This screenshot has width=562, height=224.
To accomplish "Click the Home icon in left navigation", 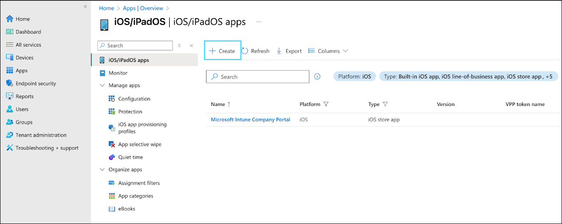I will (10, 19).
